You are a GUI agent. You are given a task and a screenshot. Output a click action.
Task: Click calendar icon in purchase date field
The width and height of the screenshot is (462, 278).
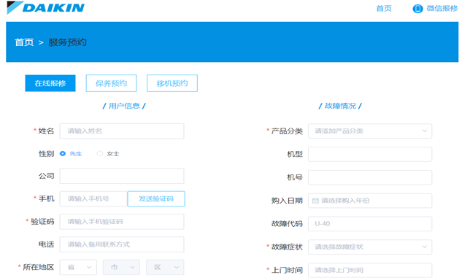[x=315, y=201]
